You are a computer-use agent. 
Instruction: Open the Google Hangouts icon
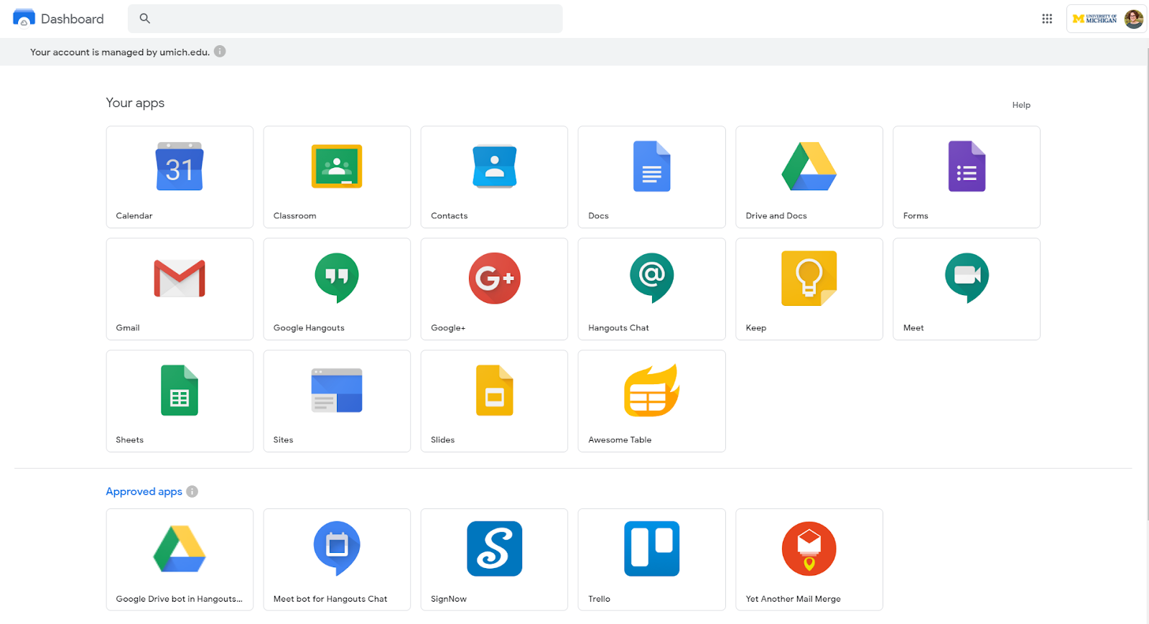(x=337, y=278)
